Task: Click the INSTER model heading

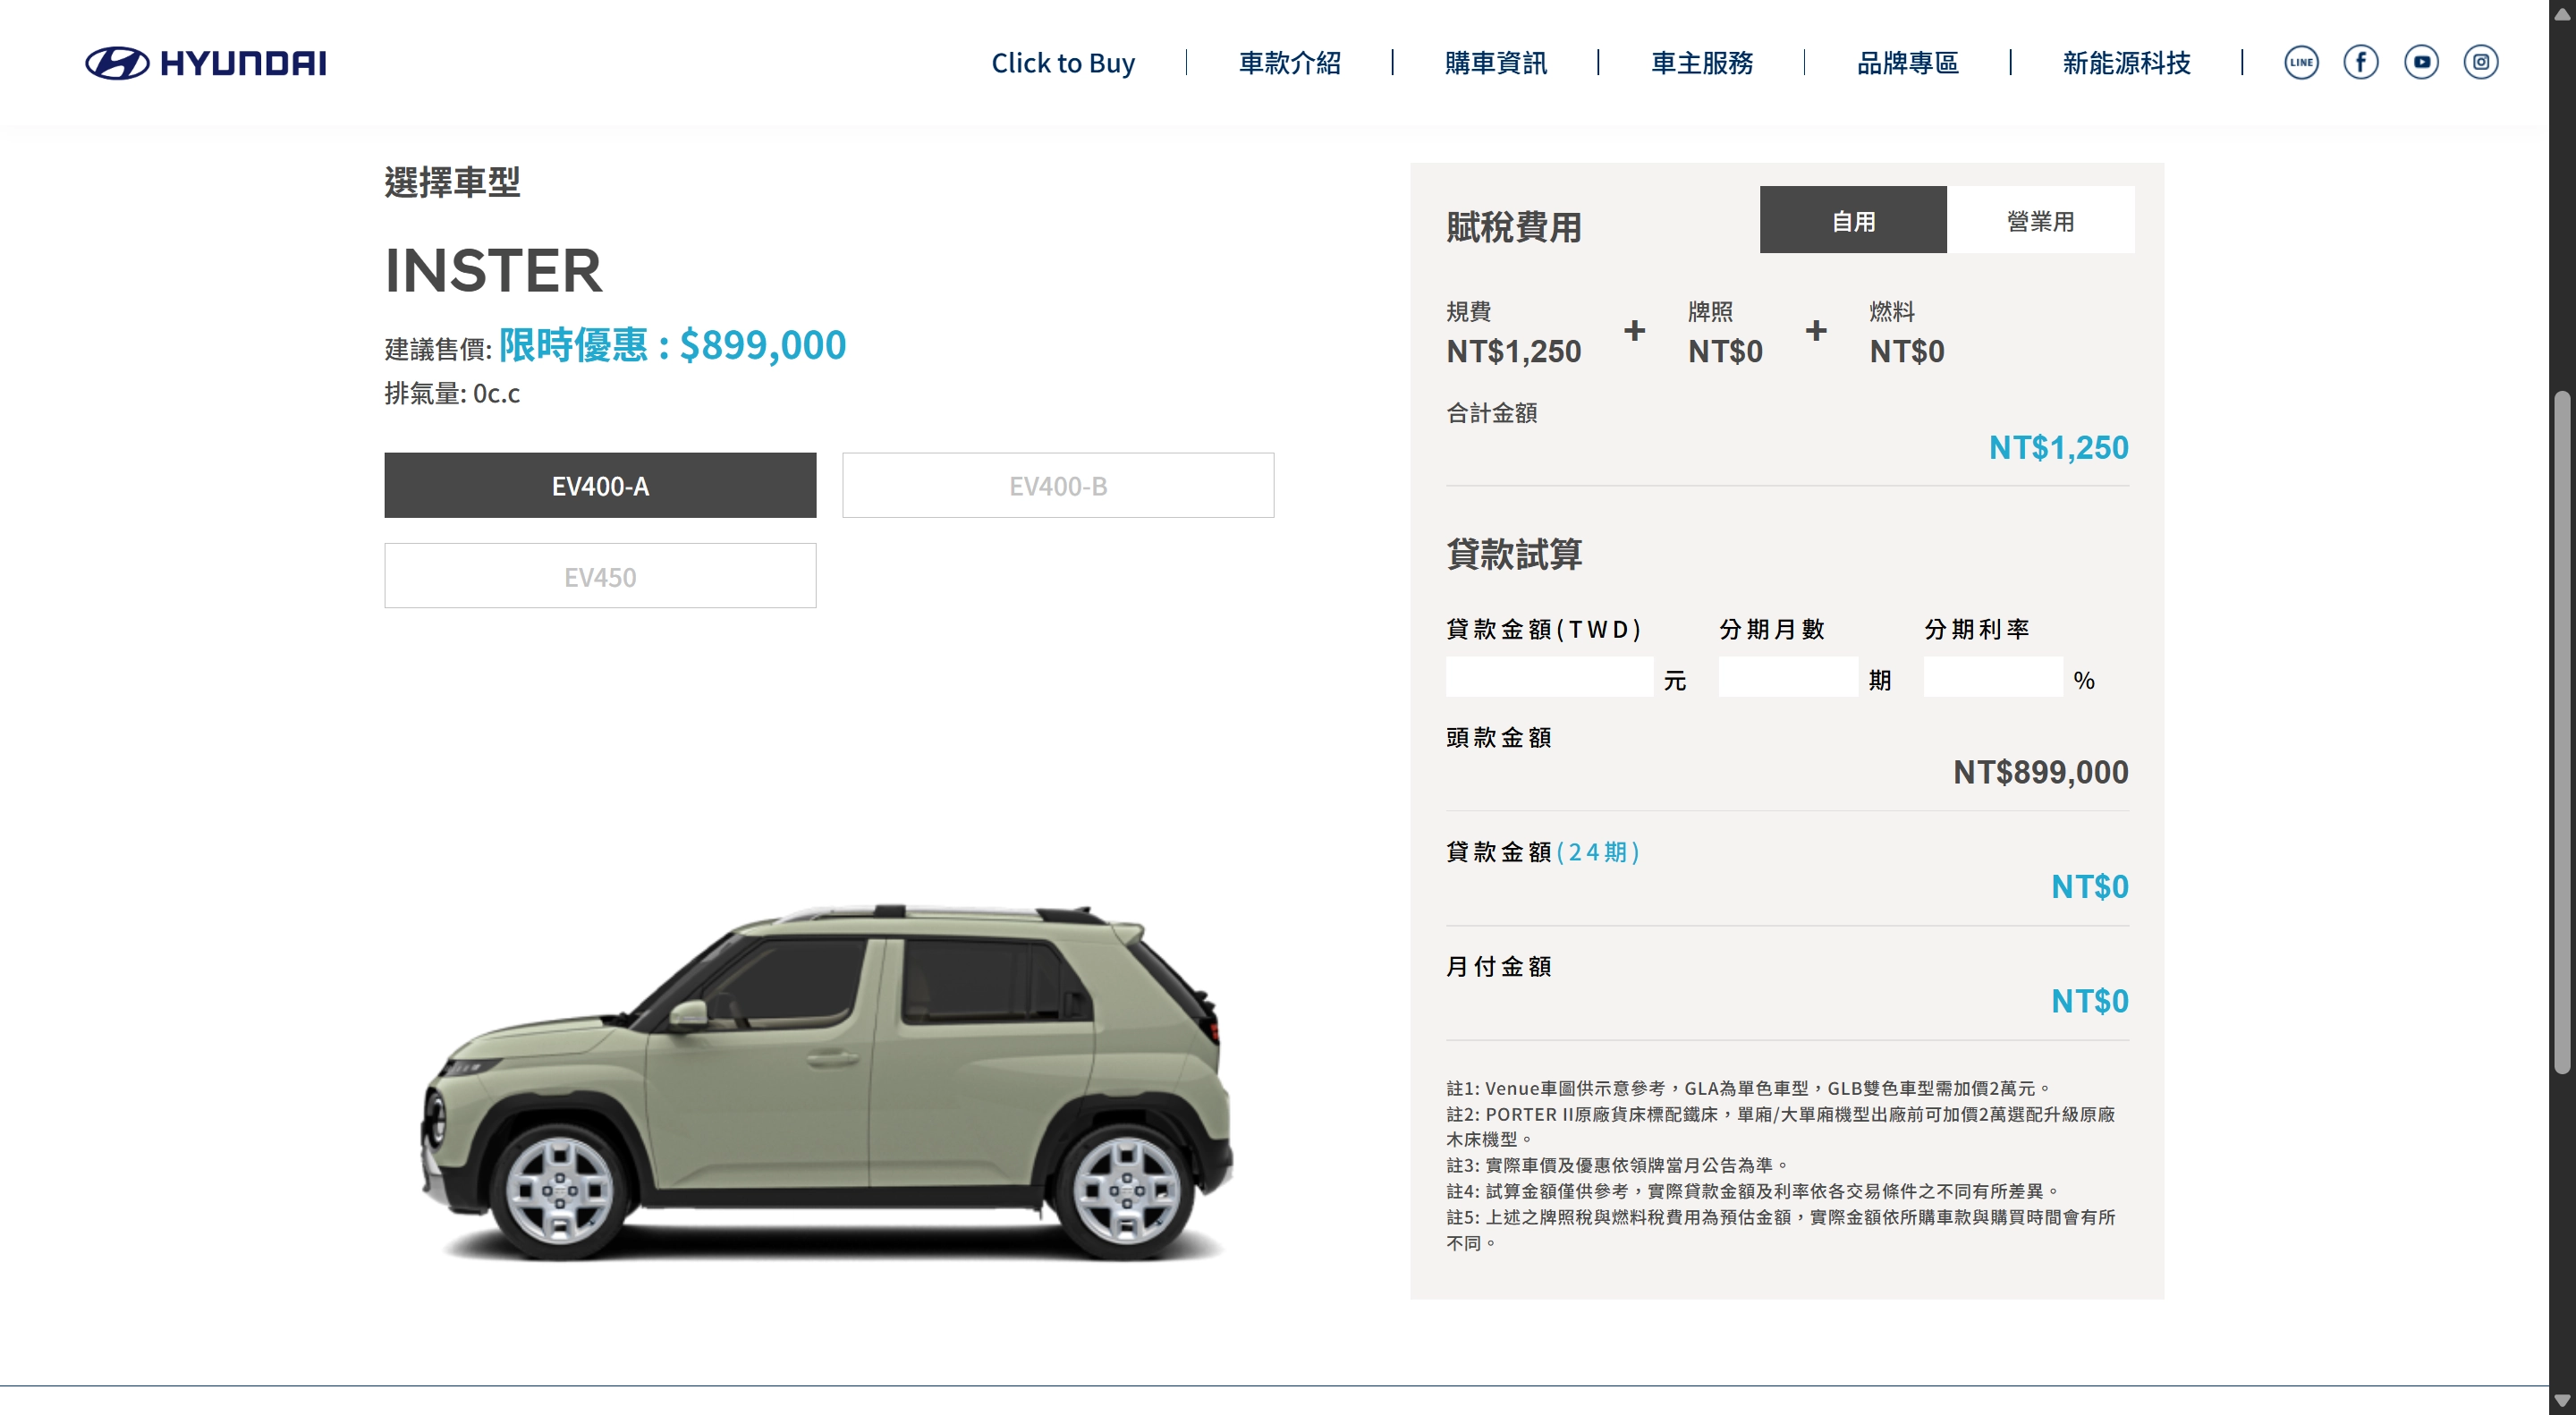Action: 494,270
